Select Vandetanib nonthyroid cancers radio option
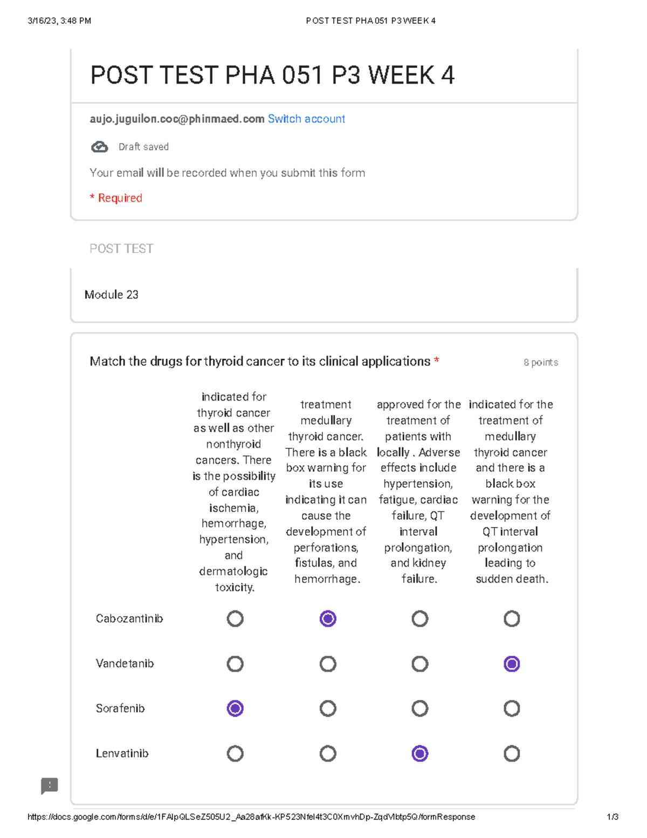The width and height of the screenshot is (647, 838). pyautogui.click(x=235, y=664)
